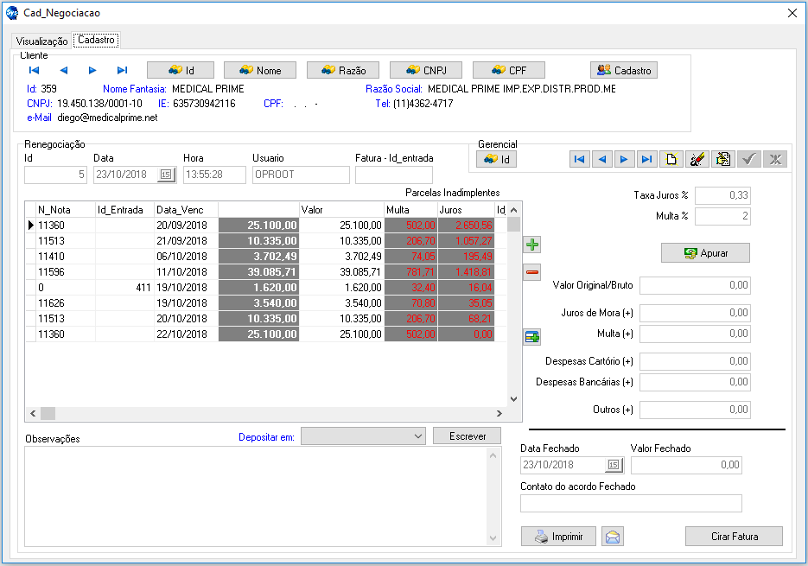The image size is (808, 566).
Task: Click the red minus remove-parcela icon
Action: pyautogui.click(x=532, y=273)
